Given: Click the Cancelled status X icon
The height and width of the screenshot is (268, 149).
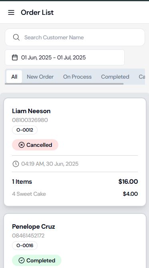Looking at the screenshot, I should 22,145.
